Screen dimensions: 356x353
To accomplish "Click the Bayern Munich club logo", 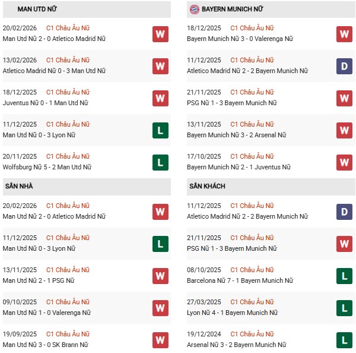I will (194, 10).
